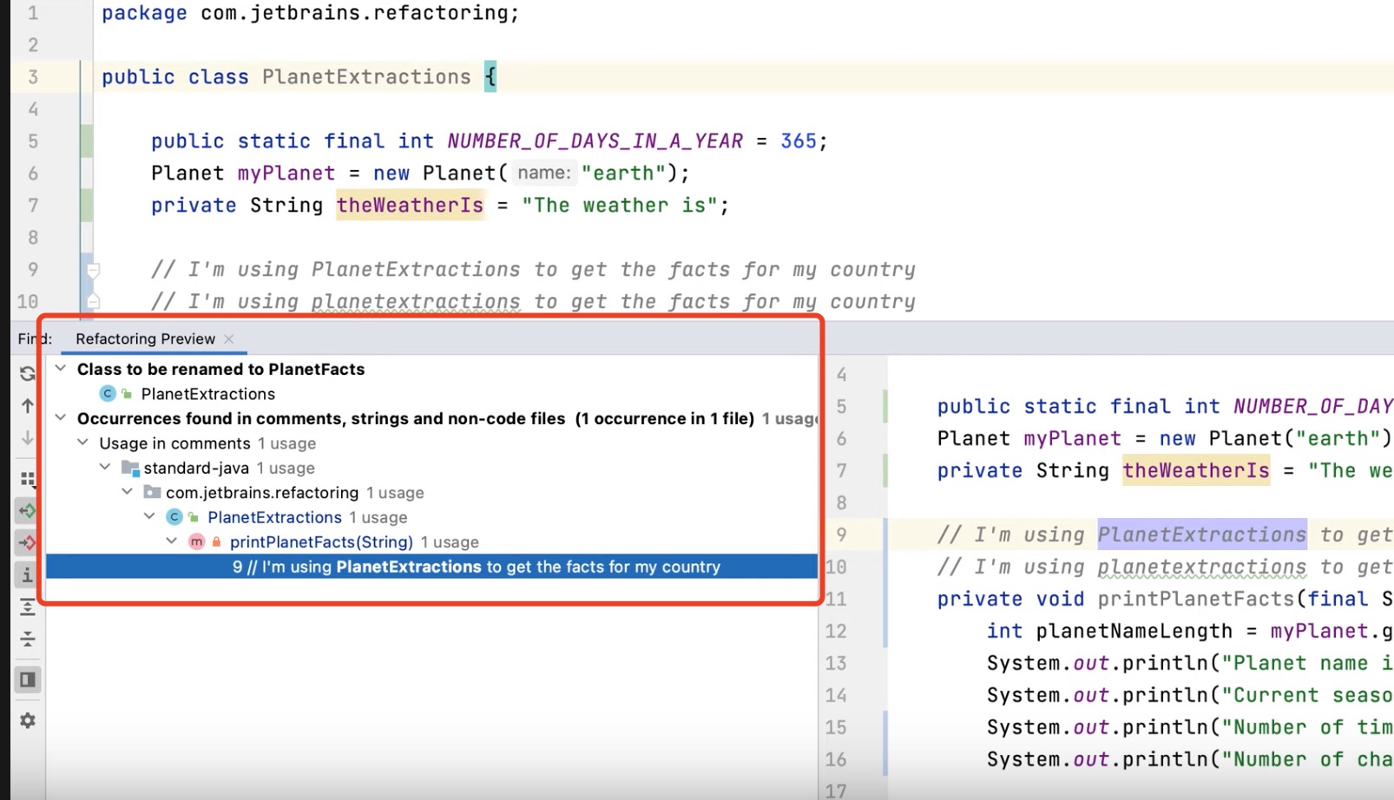The image size is (1394, 800).
Task: Toggle the show read access filter
Action: [x=27, y=510]
